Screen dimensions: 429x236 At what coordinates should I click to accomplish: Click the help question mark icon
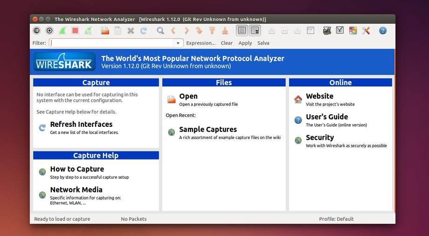[x=383, y=31]
